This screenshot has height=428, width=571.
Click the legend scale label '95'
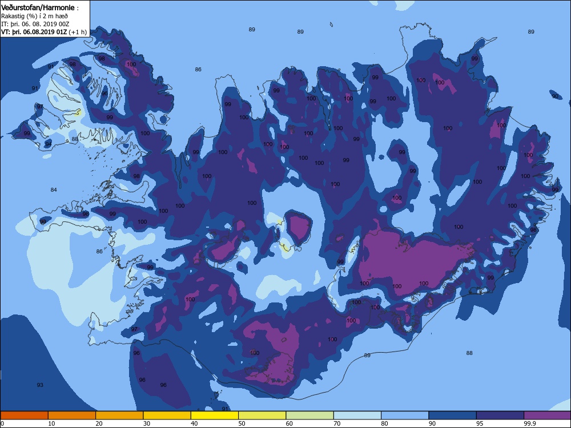[x=480, y=423]
